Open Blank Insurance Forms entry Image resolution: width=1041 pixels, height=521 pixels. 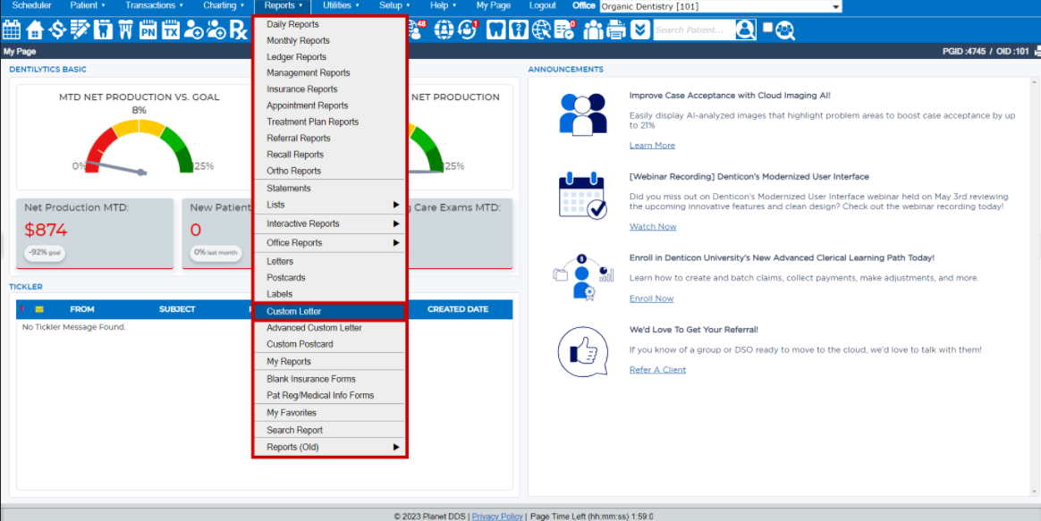point(329,379)
